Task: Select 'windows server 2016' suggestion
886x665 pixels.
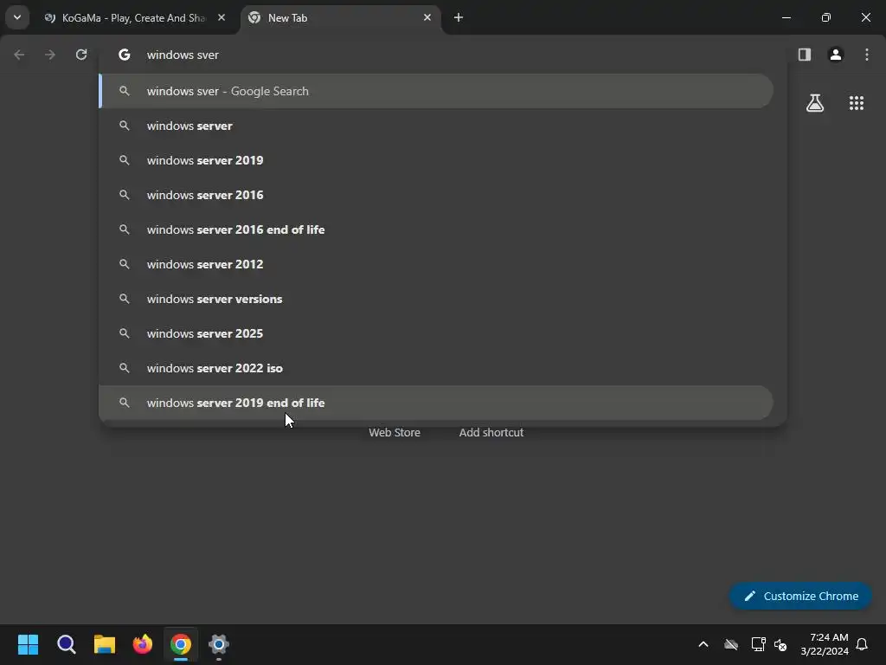Action: click(x=436, y=195)
